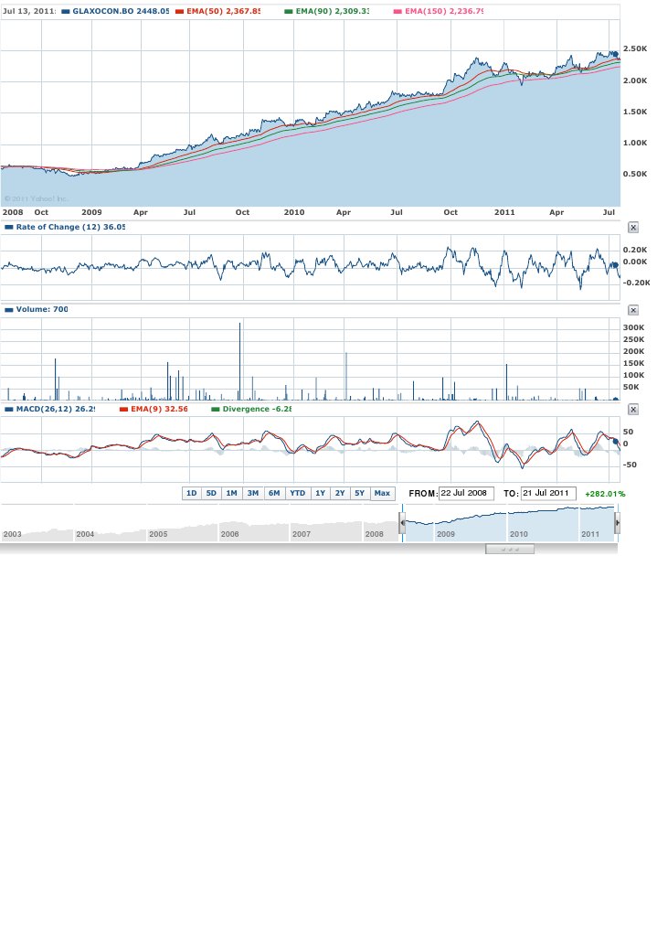Click the 2003 year on overview timeline

13,534
